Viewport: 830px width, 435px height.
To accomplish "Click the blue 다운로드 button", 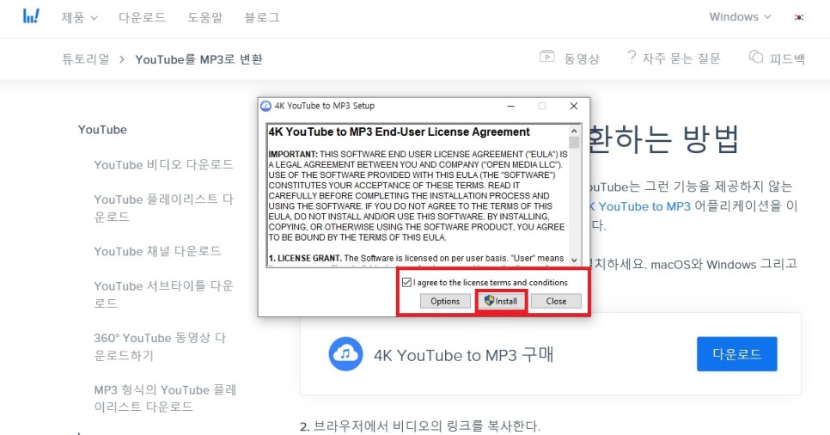I will (x=737, y=353).
